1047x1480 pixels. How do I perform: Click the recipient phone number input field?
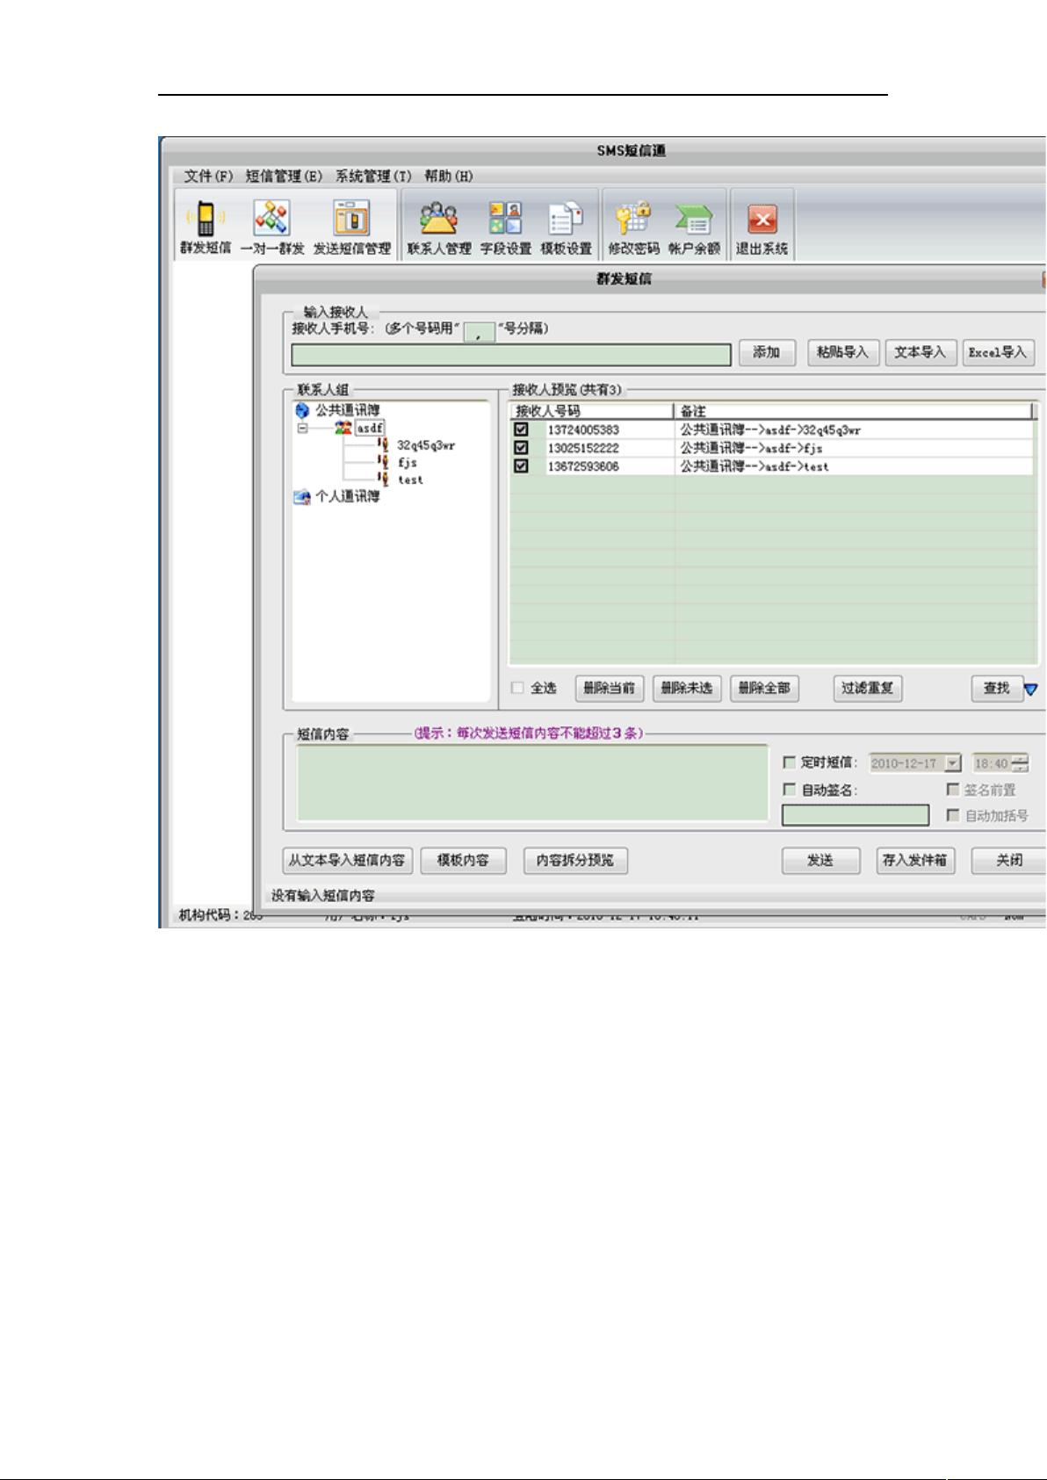(510, 355)
